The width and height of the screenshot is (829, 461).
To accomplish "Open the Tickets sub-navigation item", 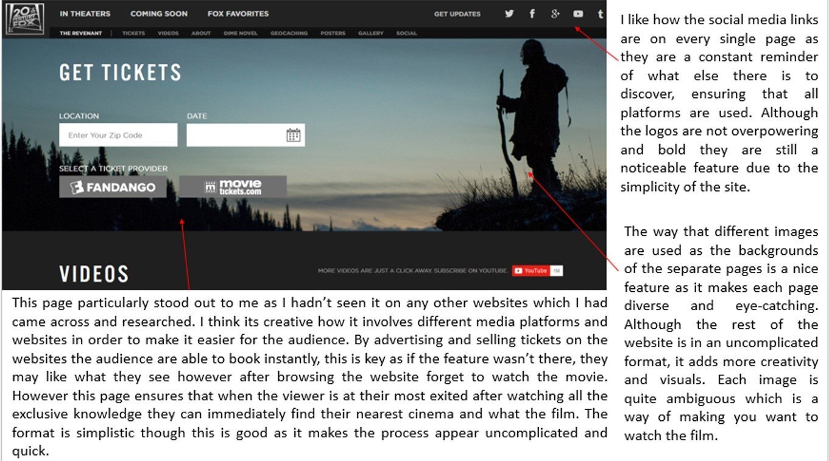I will pos(133,33).
